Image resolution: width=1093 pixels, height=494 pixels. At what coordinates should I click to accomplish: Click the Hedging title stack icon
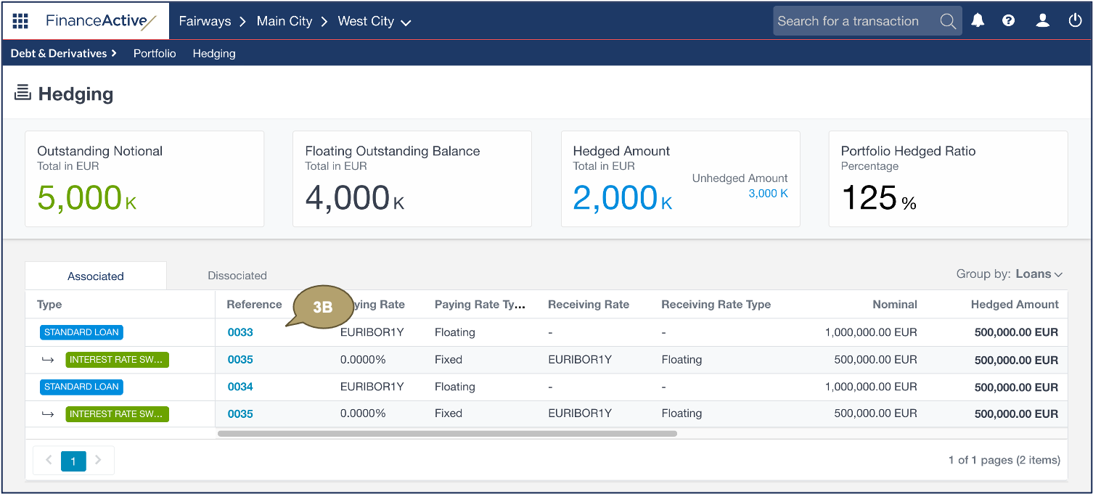(22, 94)
